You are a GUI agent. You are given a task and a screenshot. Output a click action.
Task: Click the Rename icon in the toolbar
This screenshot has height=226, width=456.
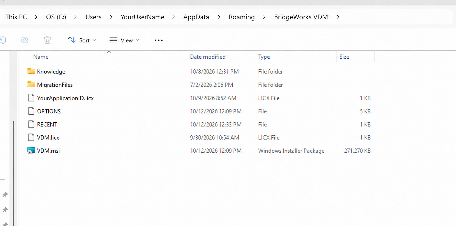(3, 40)
